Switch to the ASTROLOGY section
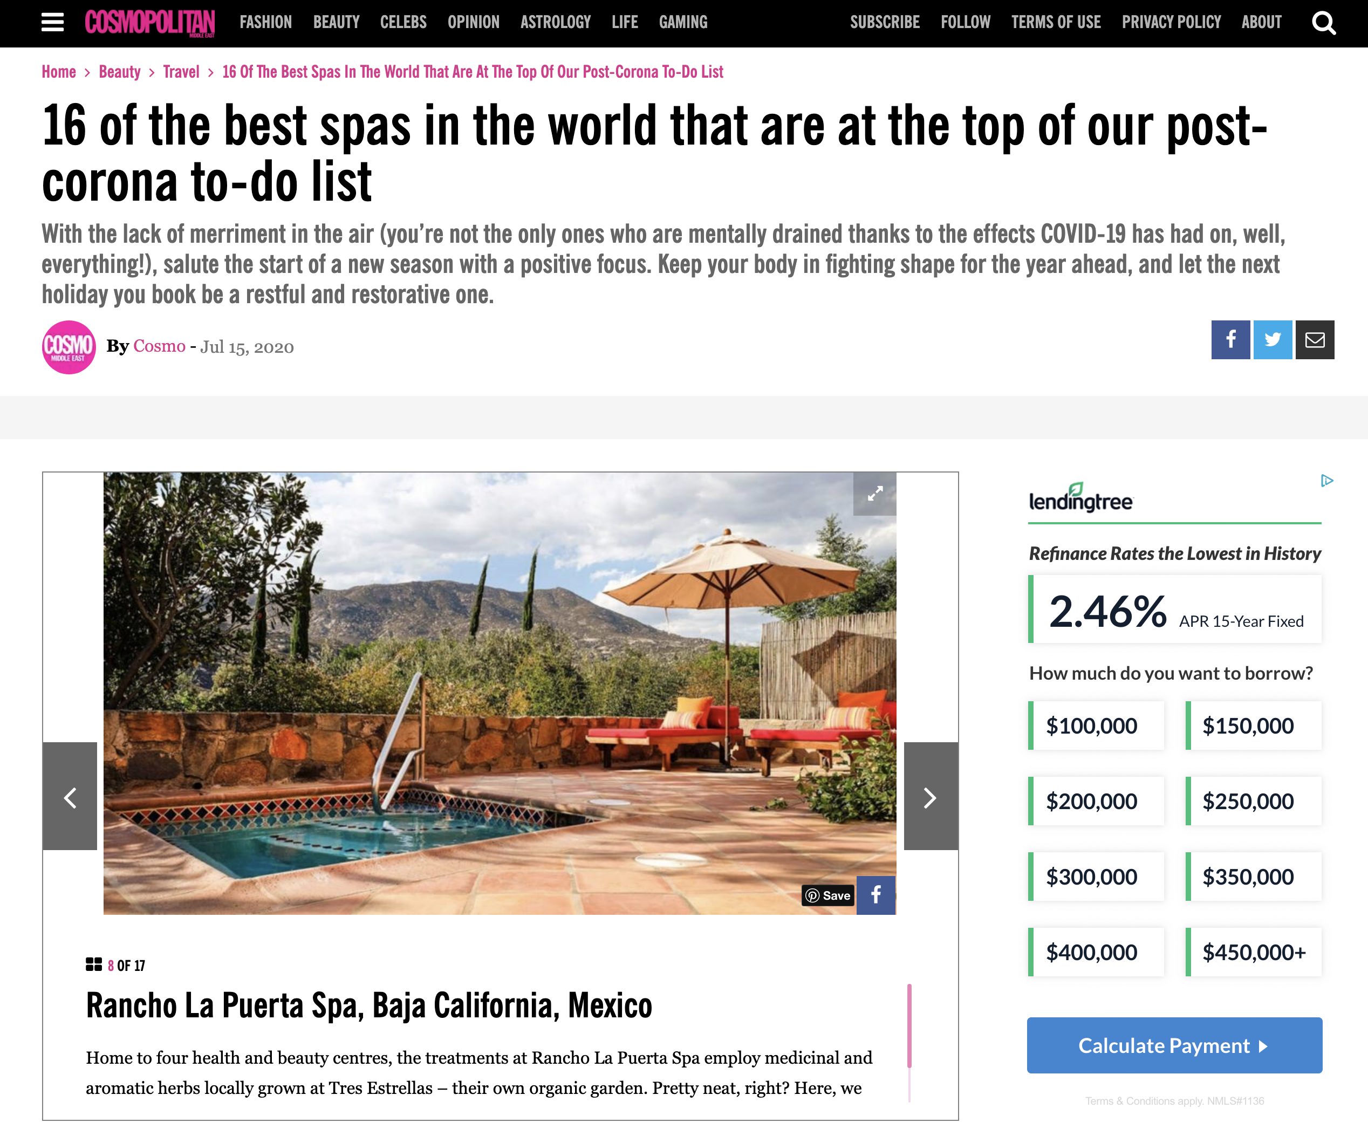 [x=555, y=22]
